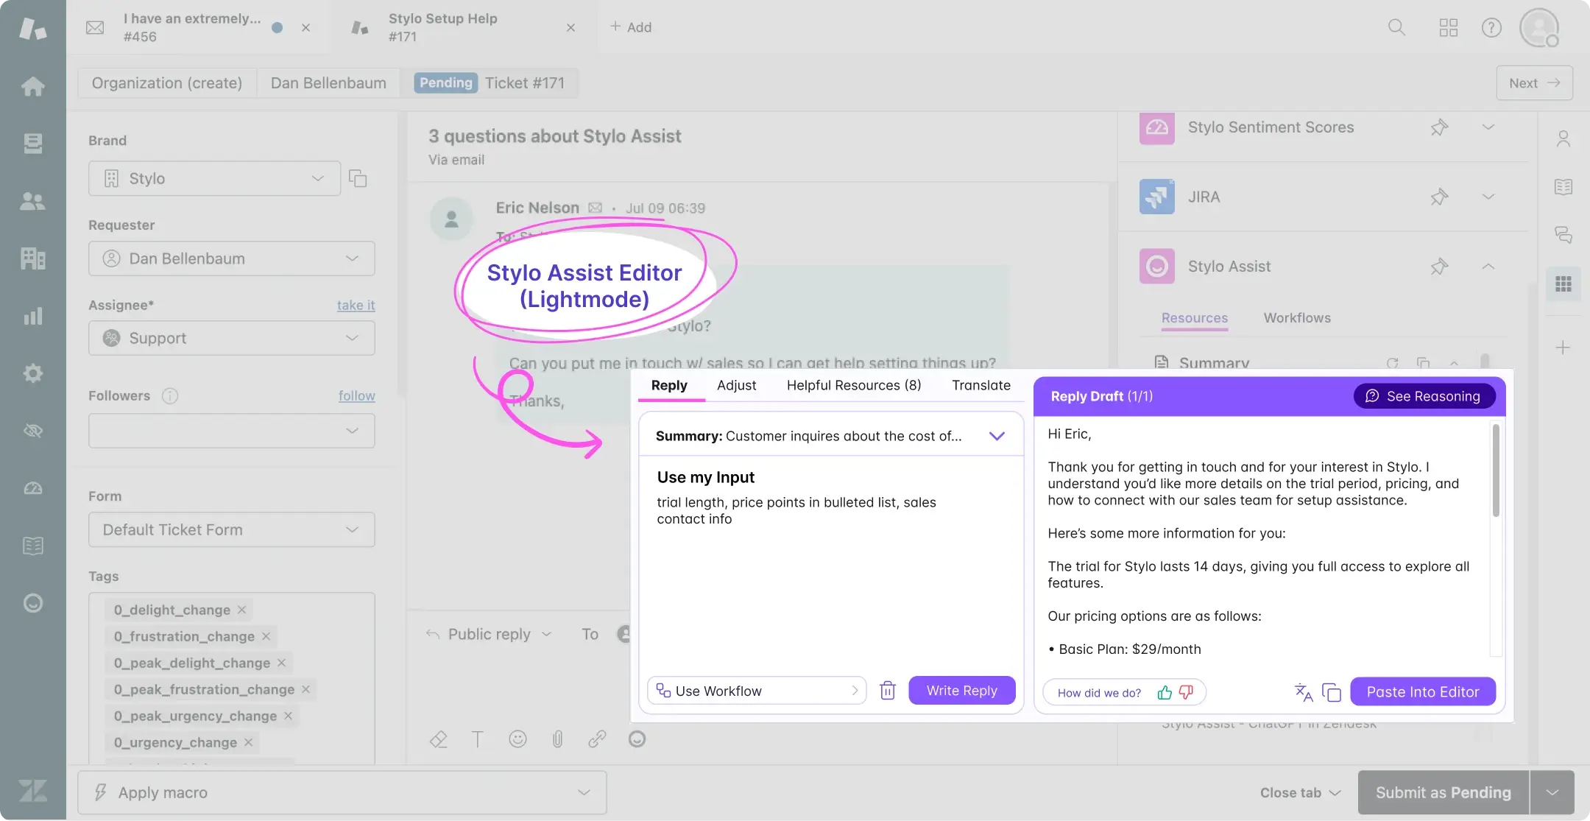Screen dimensions: 1590x821
Task: Select the Workflows tab in Stylo Assist
Action: pyautogui.click(x=1297, y=318)
